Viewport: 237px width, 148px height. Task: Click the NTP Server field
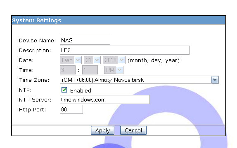coord(105,99)
